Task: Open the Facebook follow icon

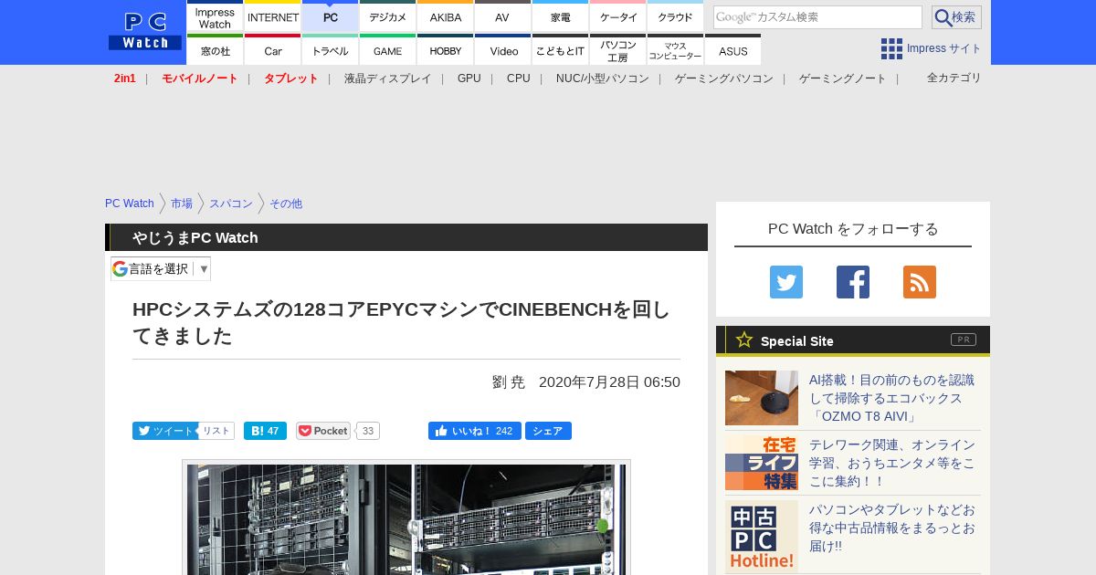Action: tap(852, 282)
